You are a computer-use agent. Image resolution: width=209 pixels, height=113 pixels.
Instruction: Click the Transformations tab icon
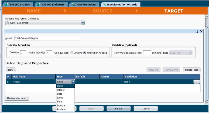73,5
